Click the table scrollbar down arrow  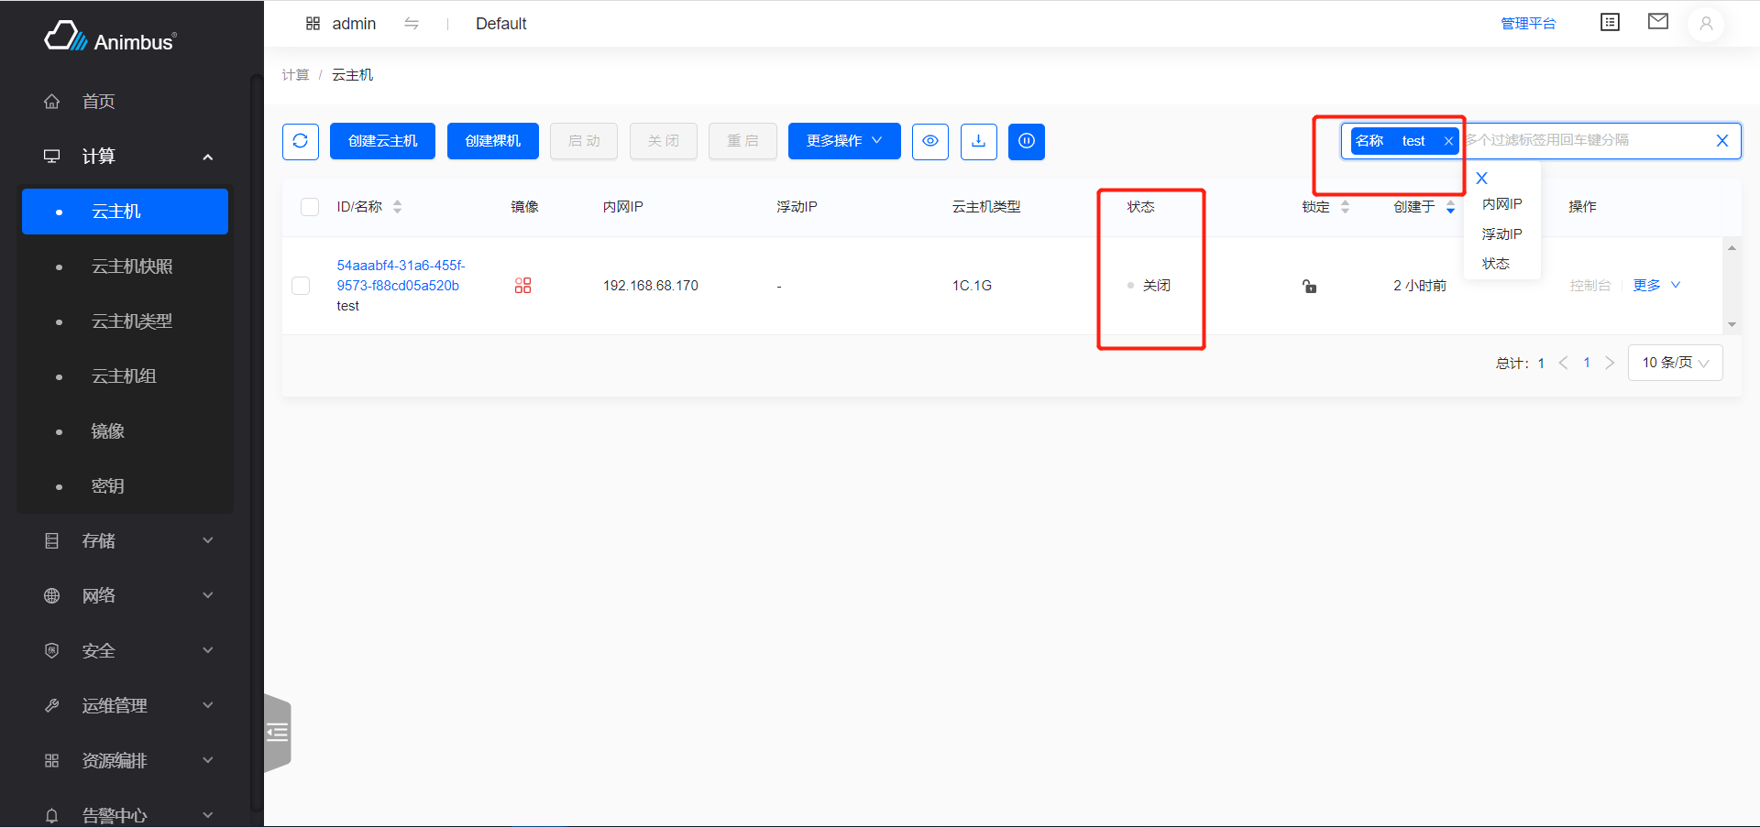1732,324
